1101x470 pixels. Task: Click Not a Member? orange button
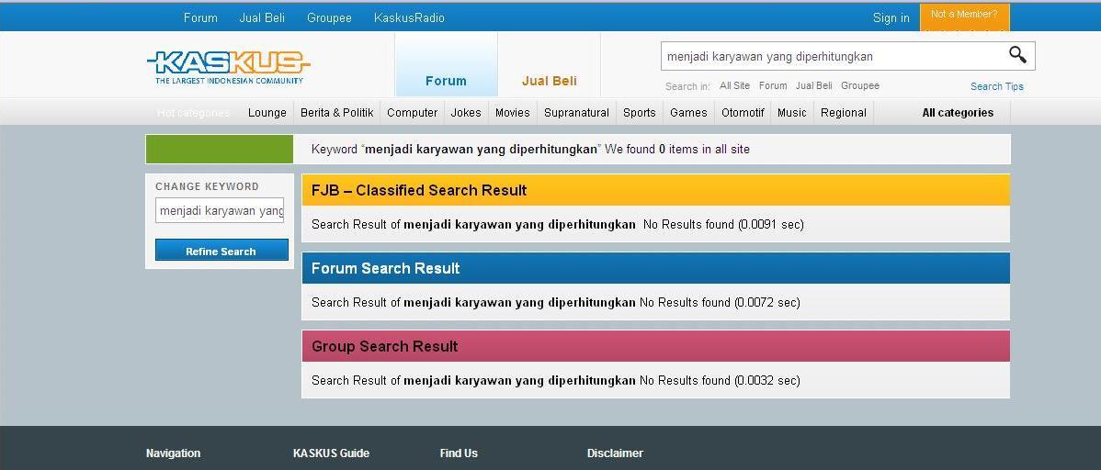pyautogui.click(x=964, y=17)
